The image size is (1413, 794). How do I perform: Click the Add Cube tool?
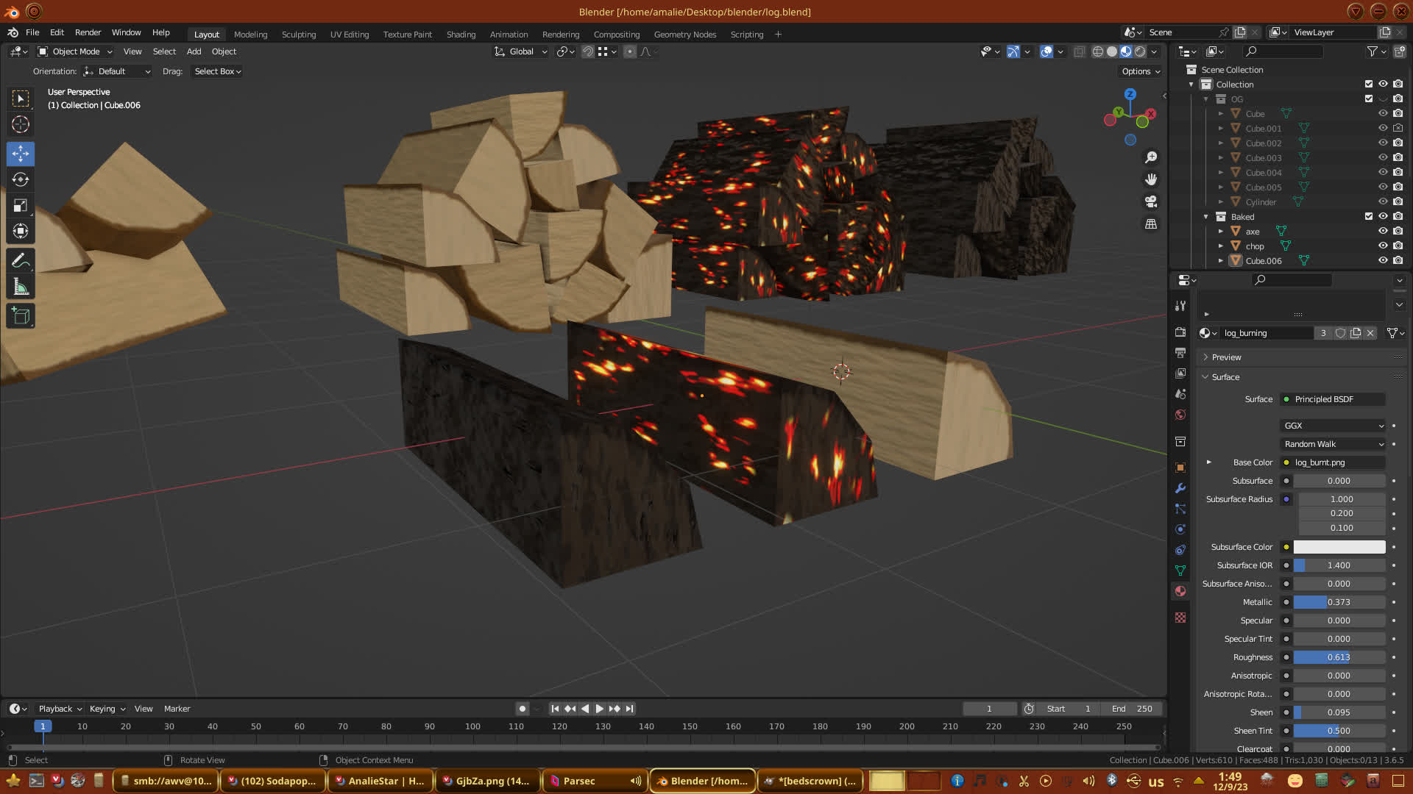click(x=21, y=317)
